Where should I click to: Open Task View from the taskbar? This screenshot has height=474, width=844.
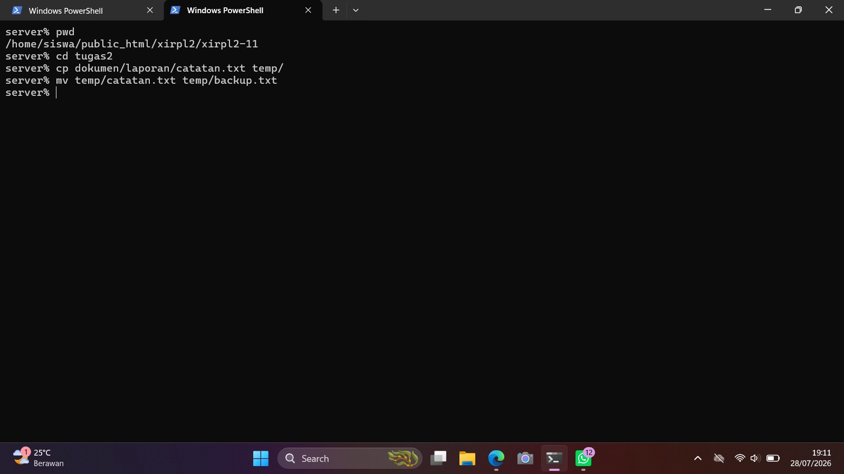coord(438,459)
